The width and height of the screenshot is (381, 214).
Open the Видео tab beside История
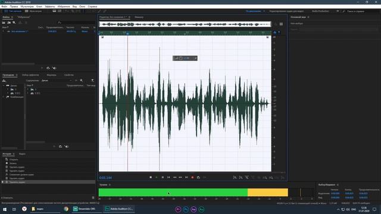[22, 154]
